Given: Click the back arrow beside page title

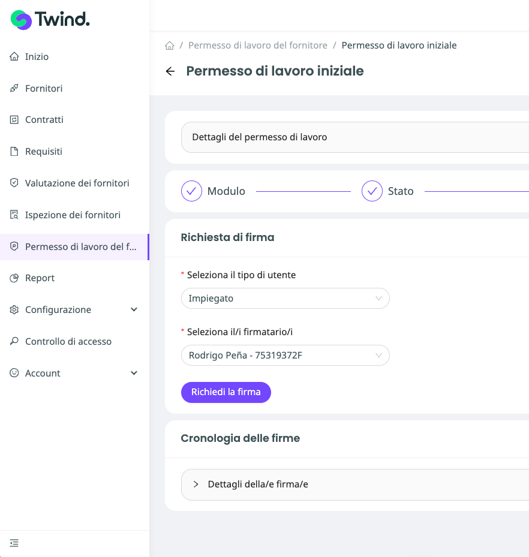Looking at the screenshot, I should pos(170,71).
